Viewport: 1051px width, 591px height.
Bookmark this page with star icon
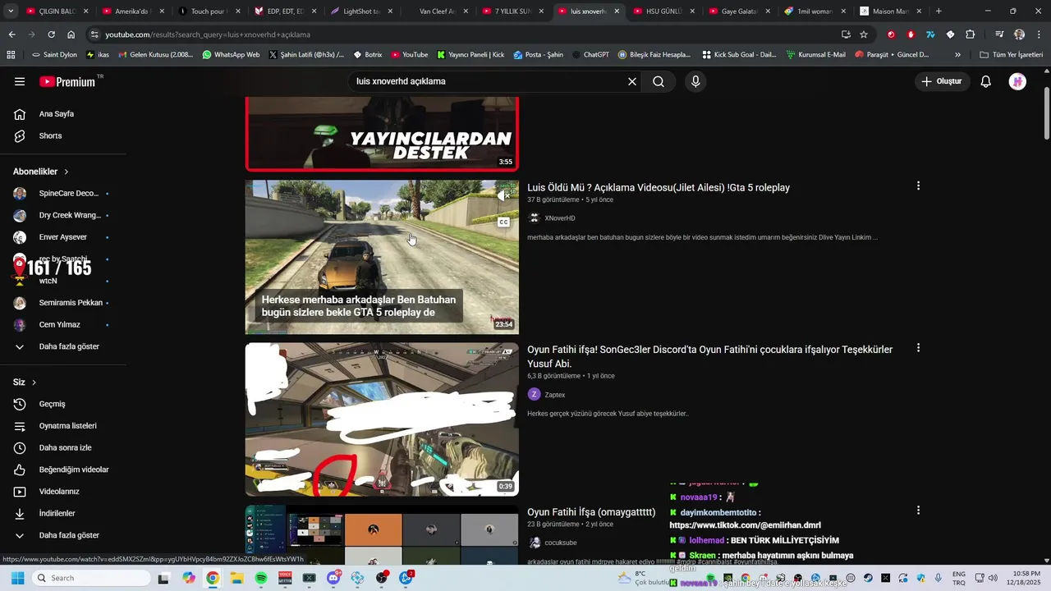864,34
